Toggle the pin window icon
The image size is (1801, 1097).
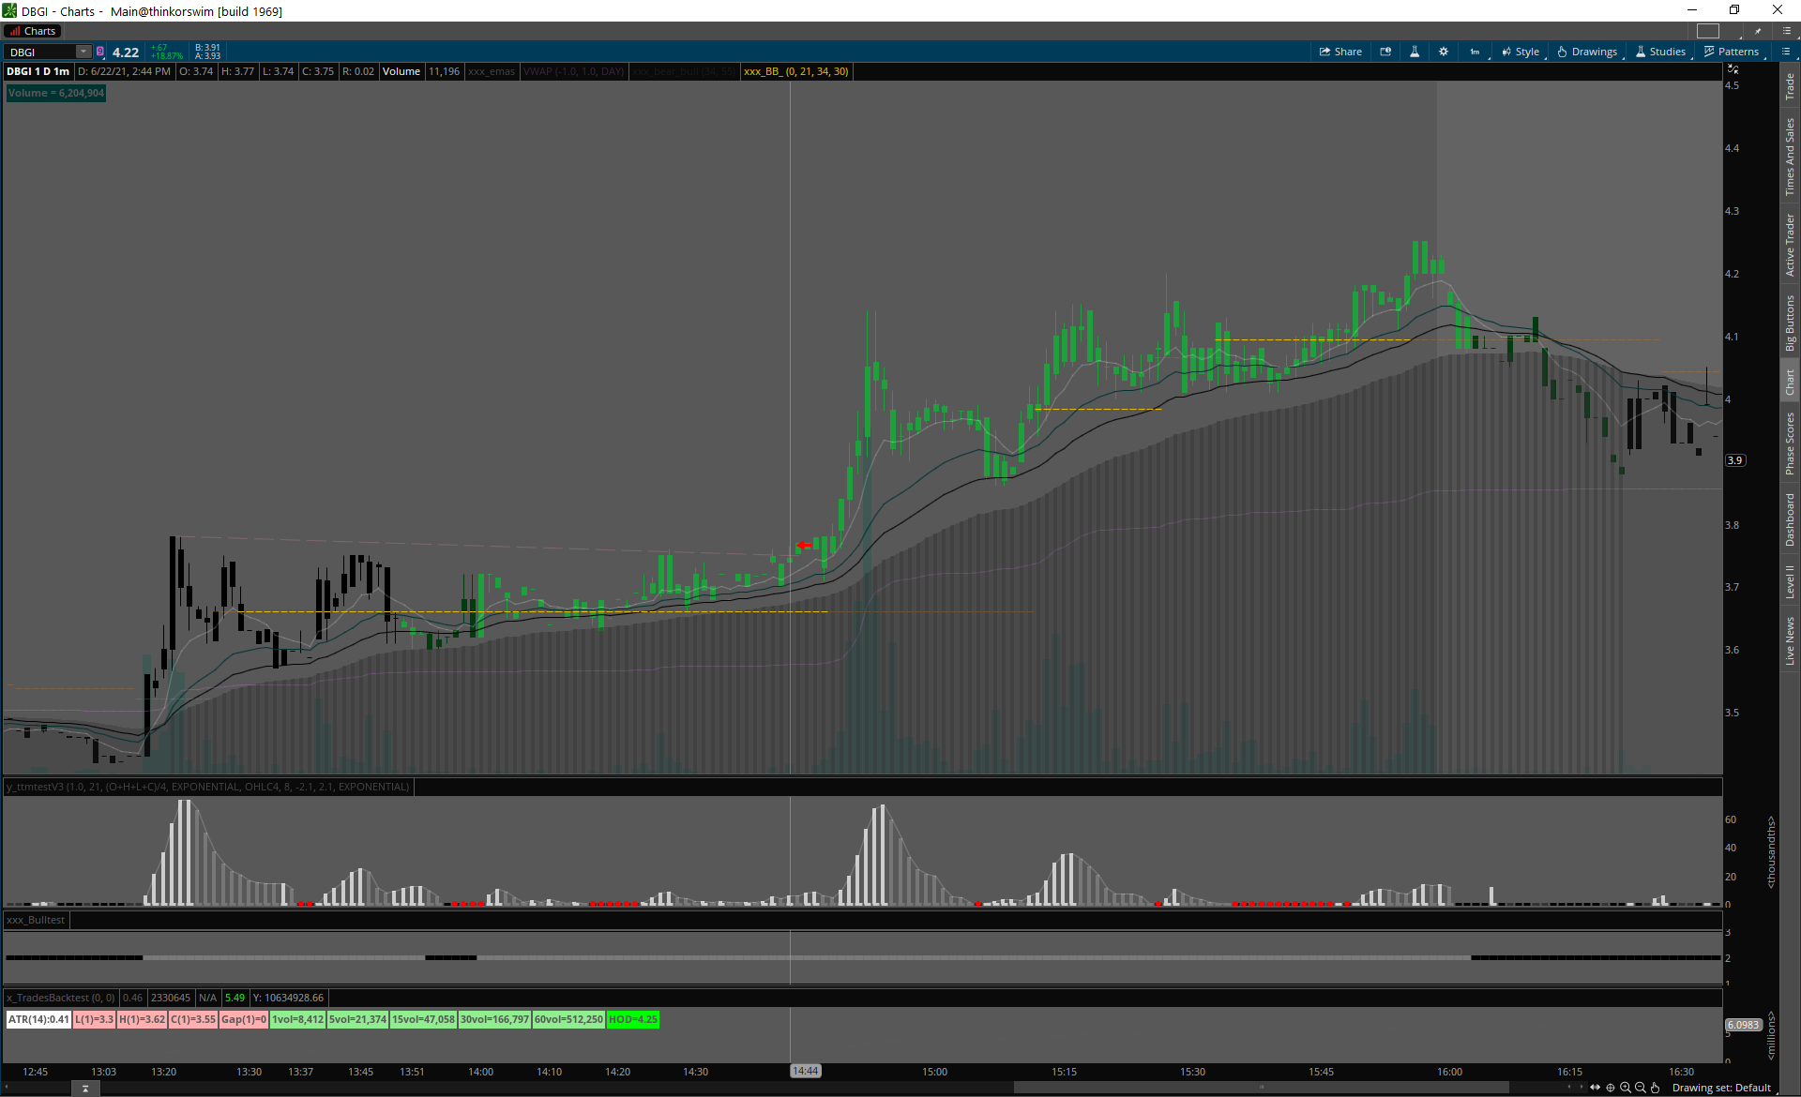[1758, 31]
